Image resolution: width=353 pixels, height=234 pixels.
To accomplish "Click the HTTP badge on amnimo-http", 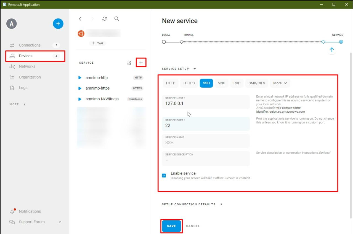I will tap(138, 78).
